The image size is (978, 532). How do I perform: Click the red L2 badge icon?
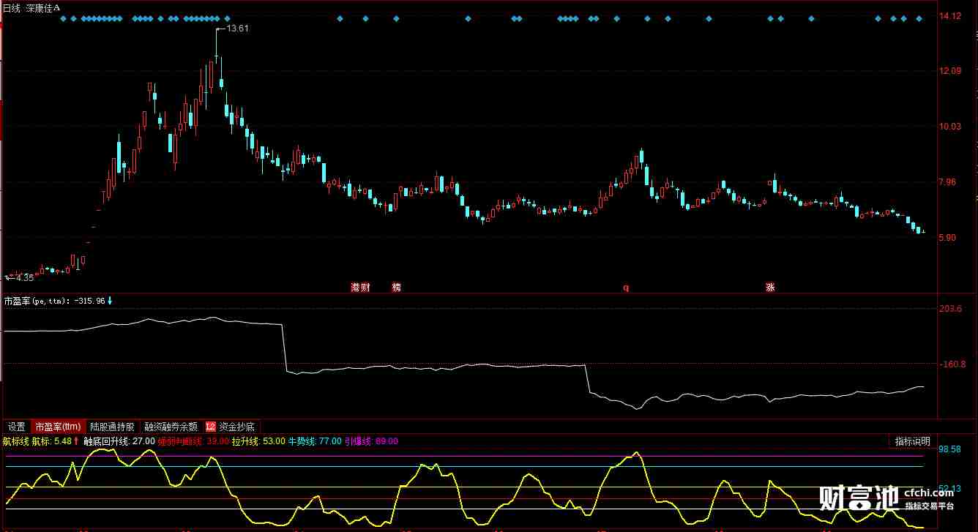pos(211,427)
